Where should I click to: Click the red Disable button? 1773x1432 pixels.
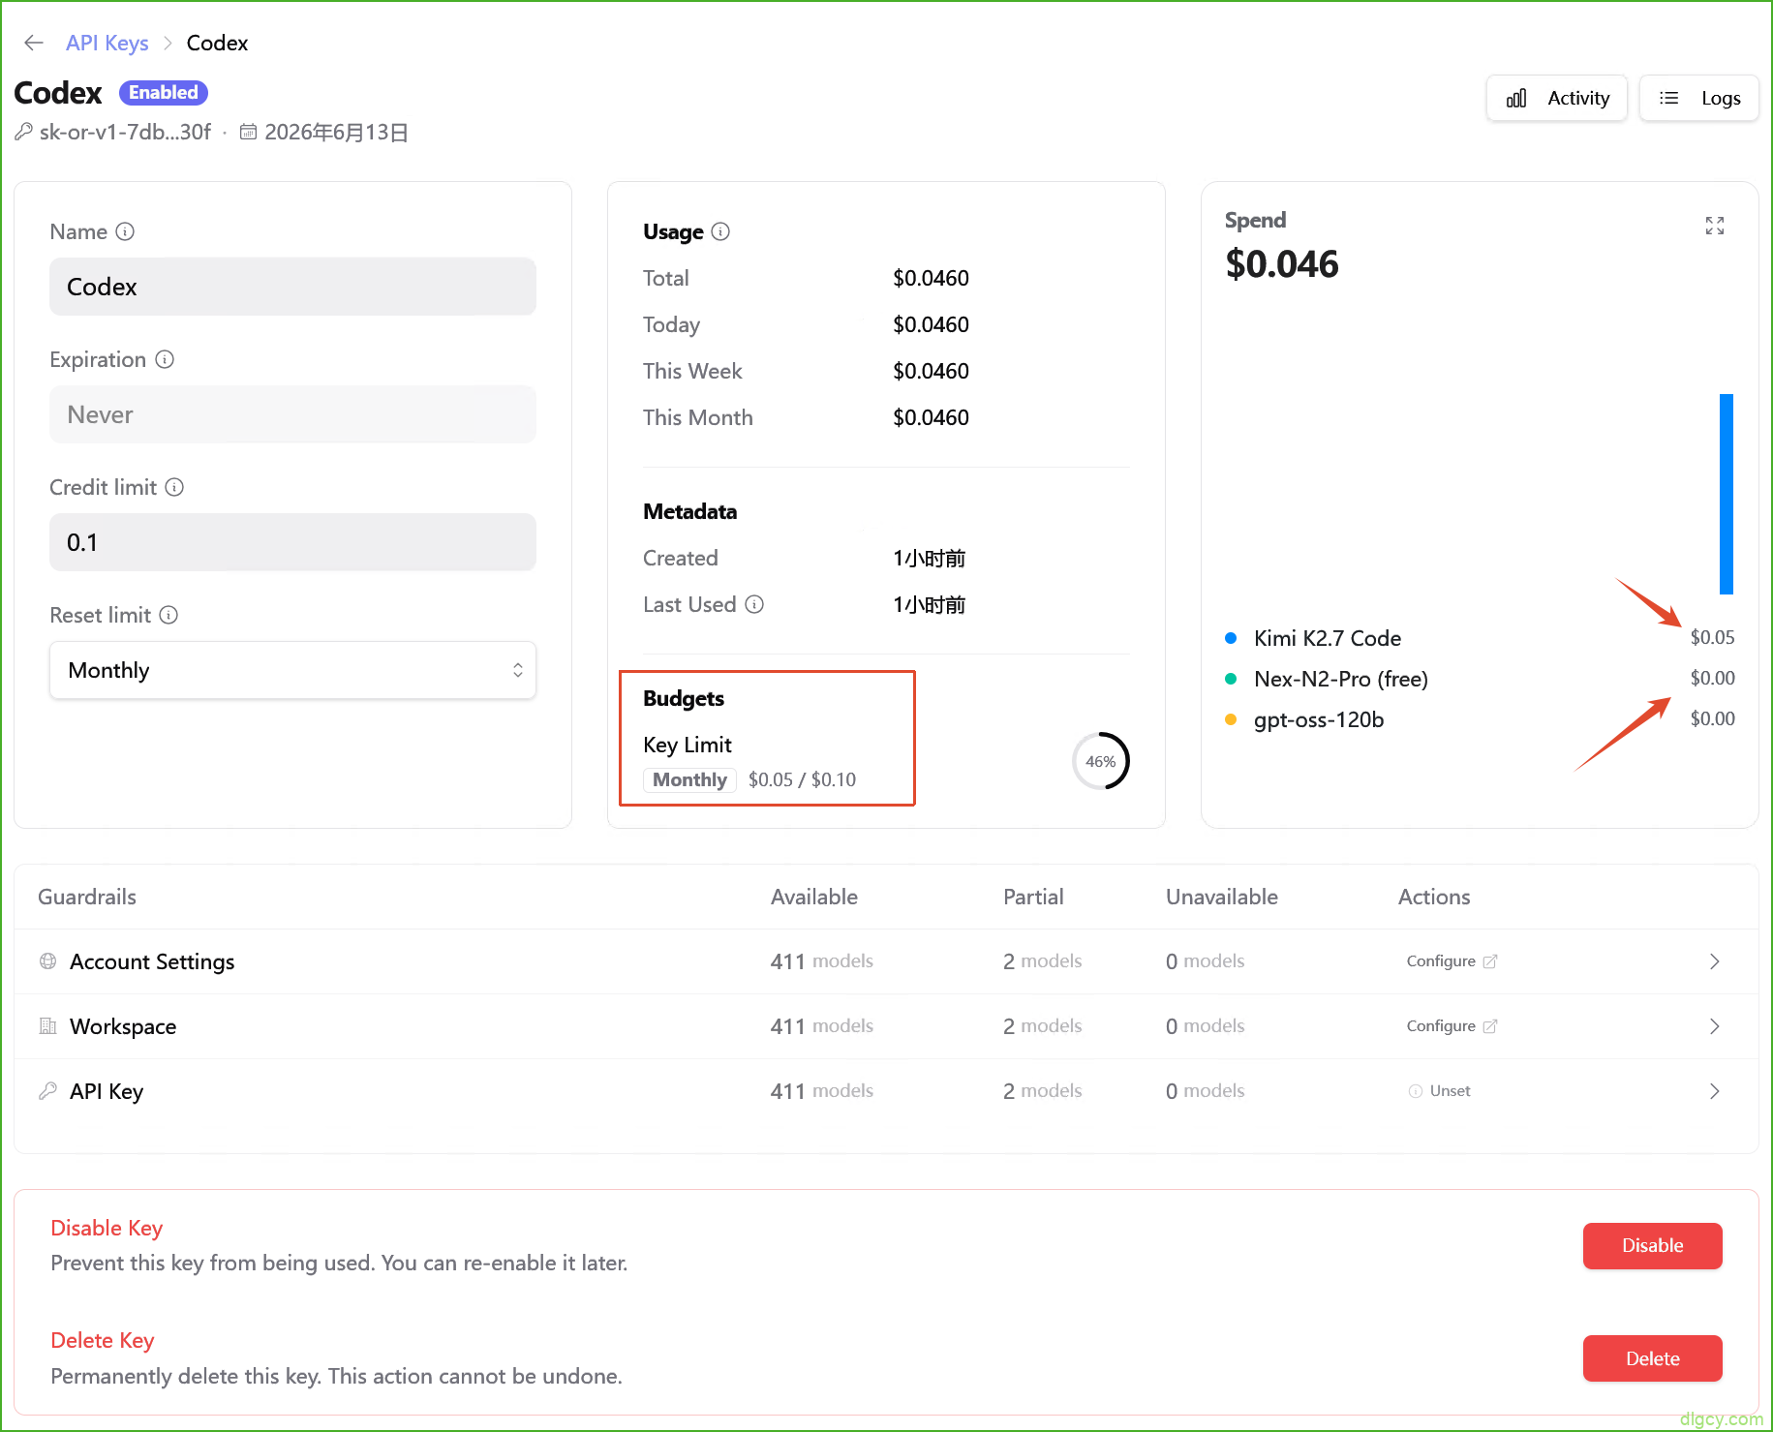[1652, 1245]
